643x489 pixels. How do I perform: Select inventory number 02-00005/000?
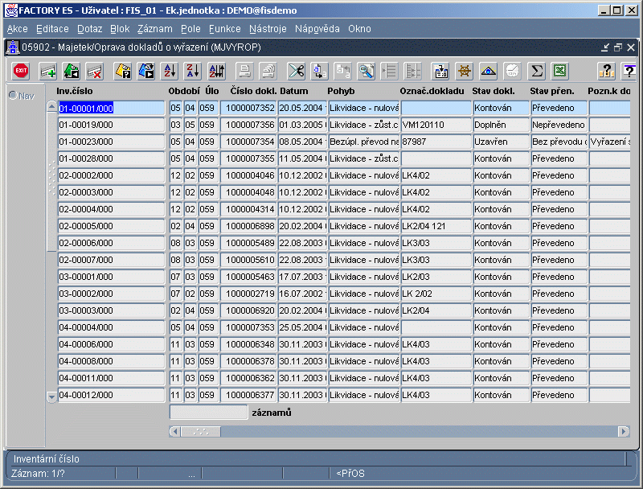point(111,226)
